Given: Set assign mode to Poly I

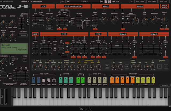Looking at the screenshot, I should 100,80.
